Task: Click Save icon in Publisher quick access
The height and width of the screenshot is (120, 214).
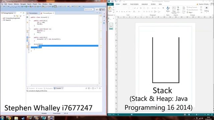Action: click(112, 1)
